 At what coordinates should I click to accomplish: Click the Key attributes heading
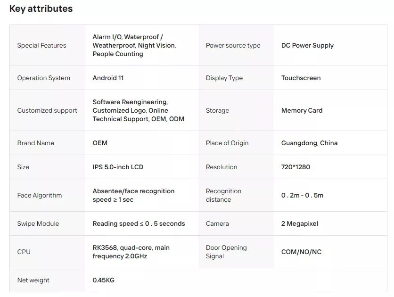[x=41, y=8]
